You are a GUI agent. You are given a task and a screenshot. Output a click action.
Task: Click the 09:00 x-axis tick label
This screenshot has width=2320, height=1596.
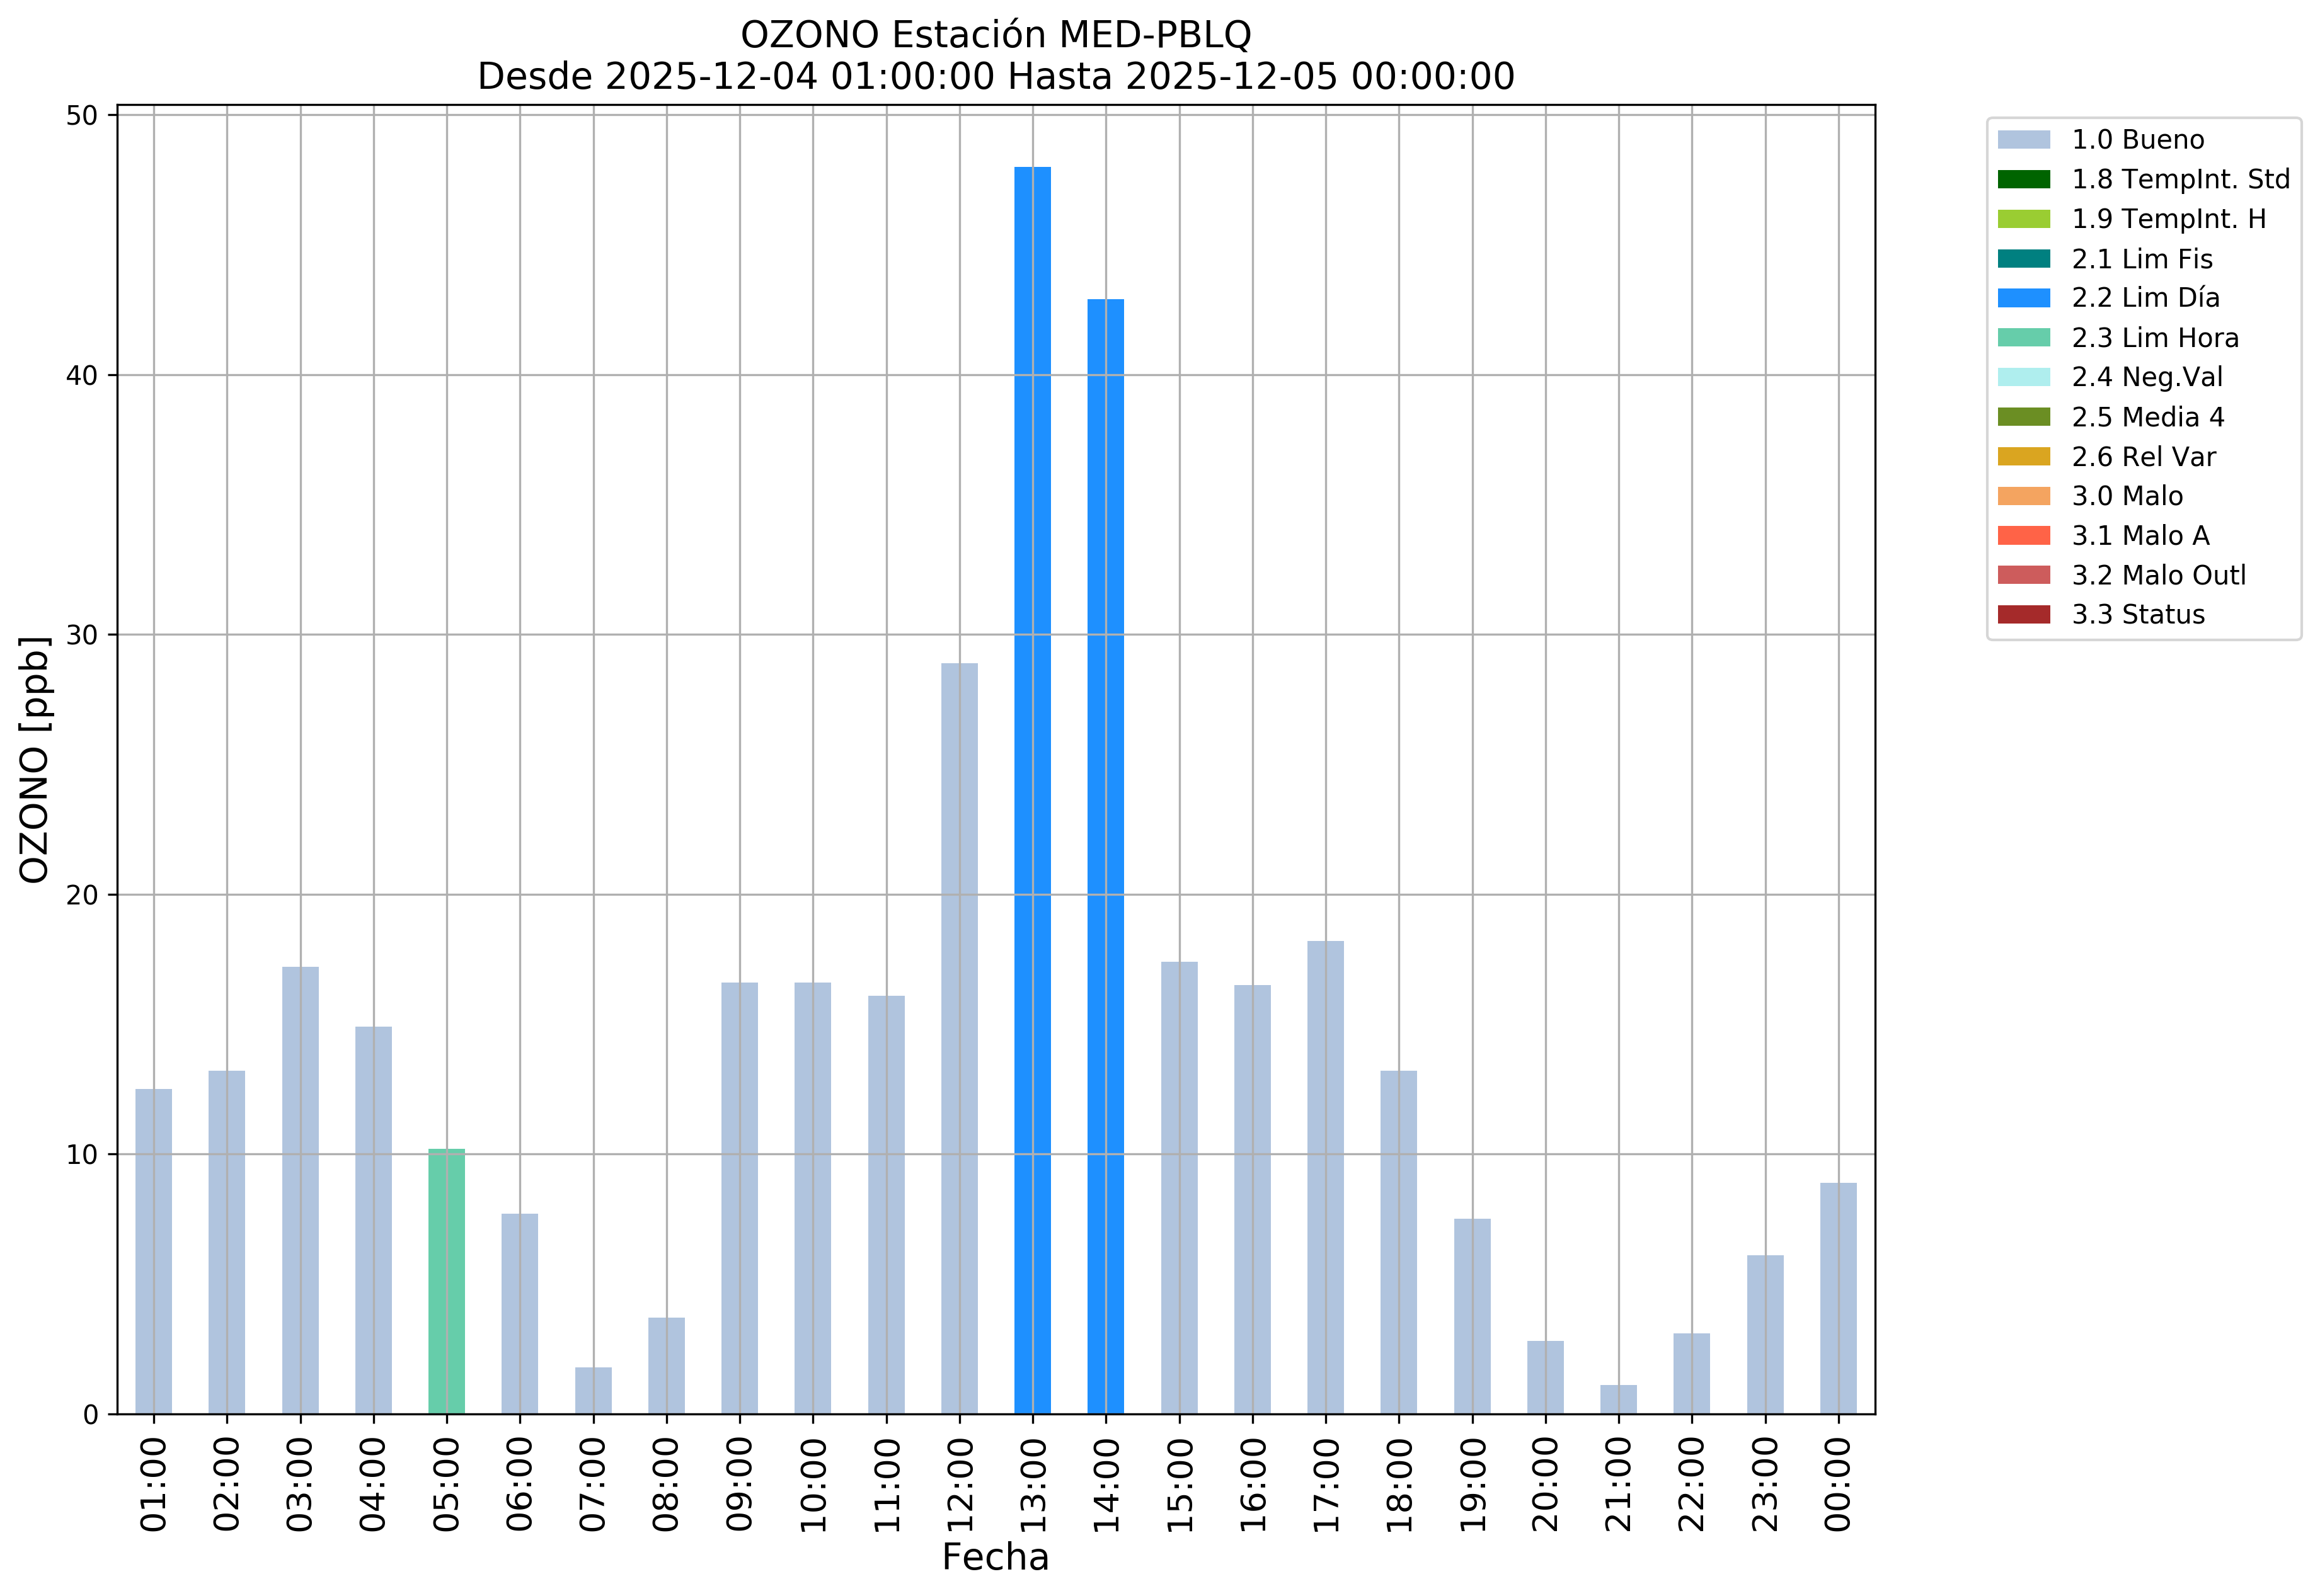[x=739, y=1484]
